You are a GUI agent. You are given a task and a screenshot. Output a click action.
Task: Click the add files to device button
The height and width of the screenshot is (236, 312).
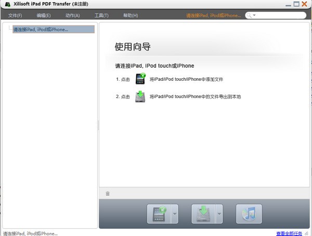click(159, 214)
